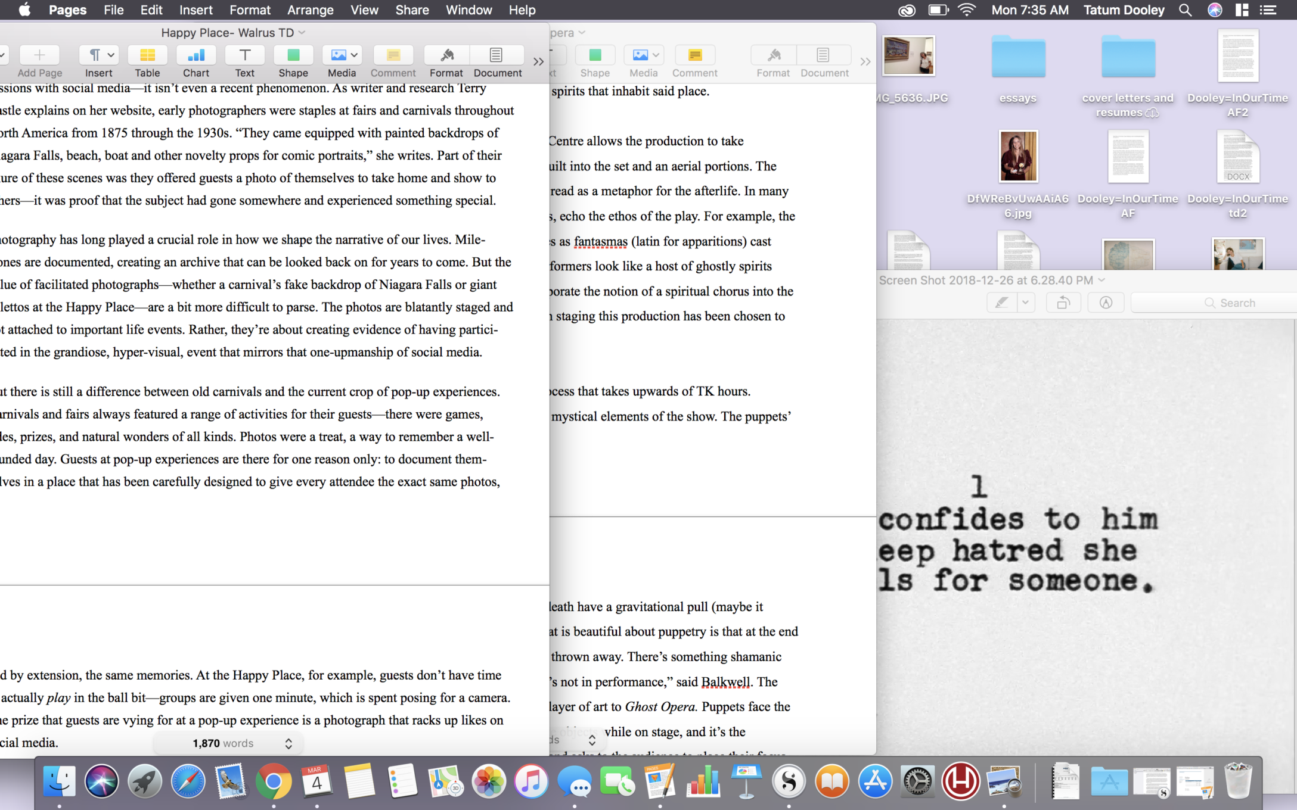This screenshot has width=1297, height=810.
Task: Add a Text box using the toolbar
Action: (244, 55)
